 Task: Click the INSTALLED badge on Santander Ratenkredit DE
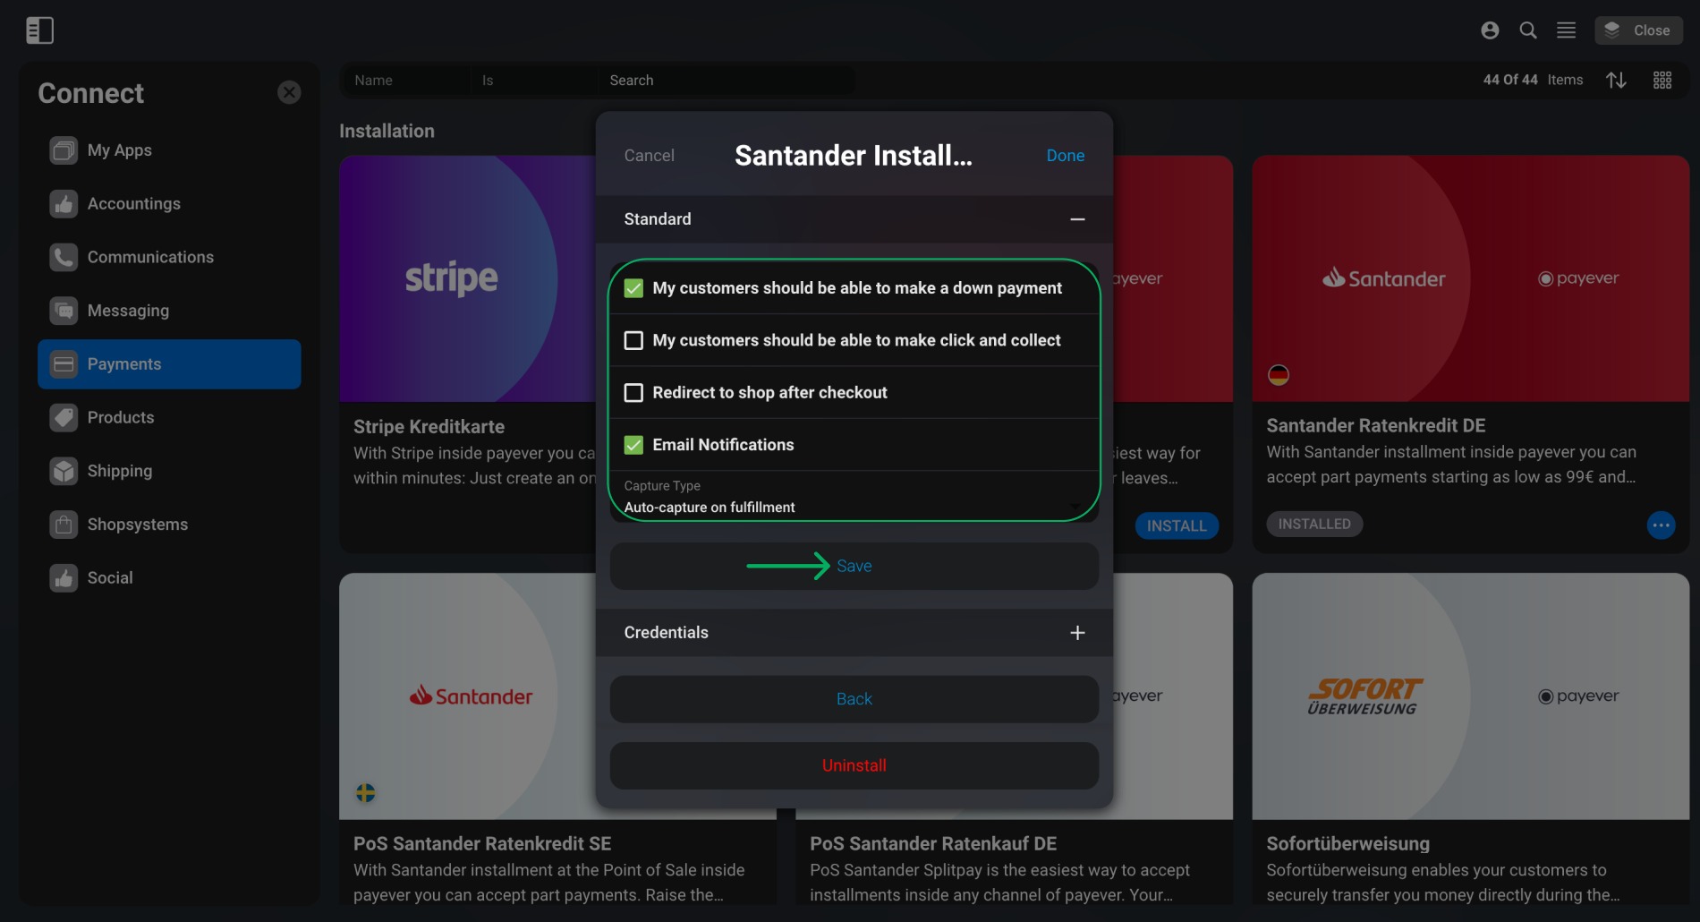(x=1314, y=524)
